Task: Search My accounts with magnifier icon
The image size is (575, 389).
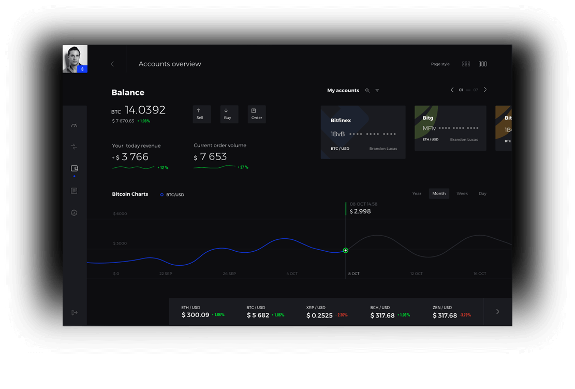Action: point(367,90)
